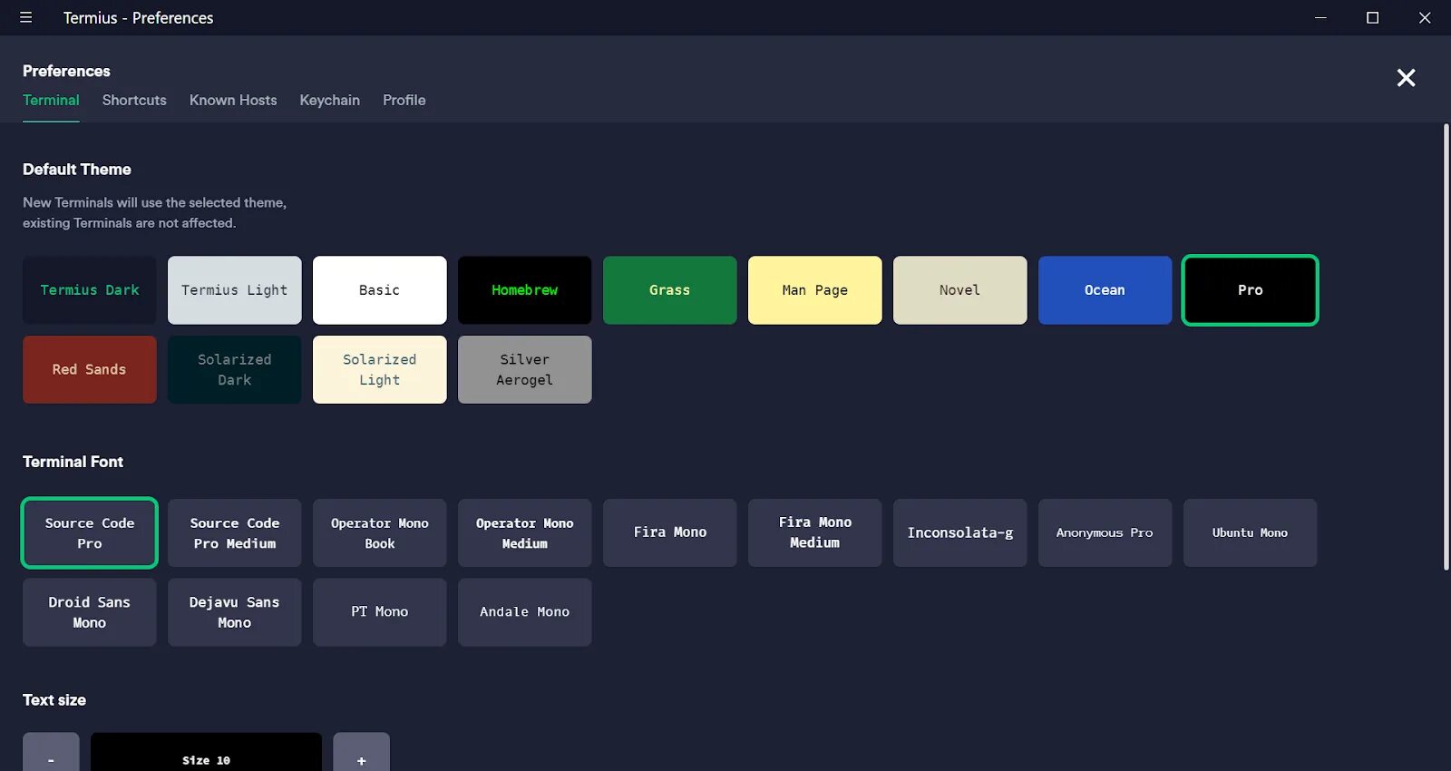
Task: Pick the Inconsolata-g font
Action: (960, 533)
